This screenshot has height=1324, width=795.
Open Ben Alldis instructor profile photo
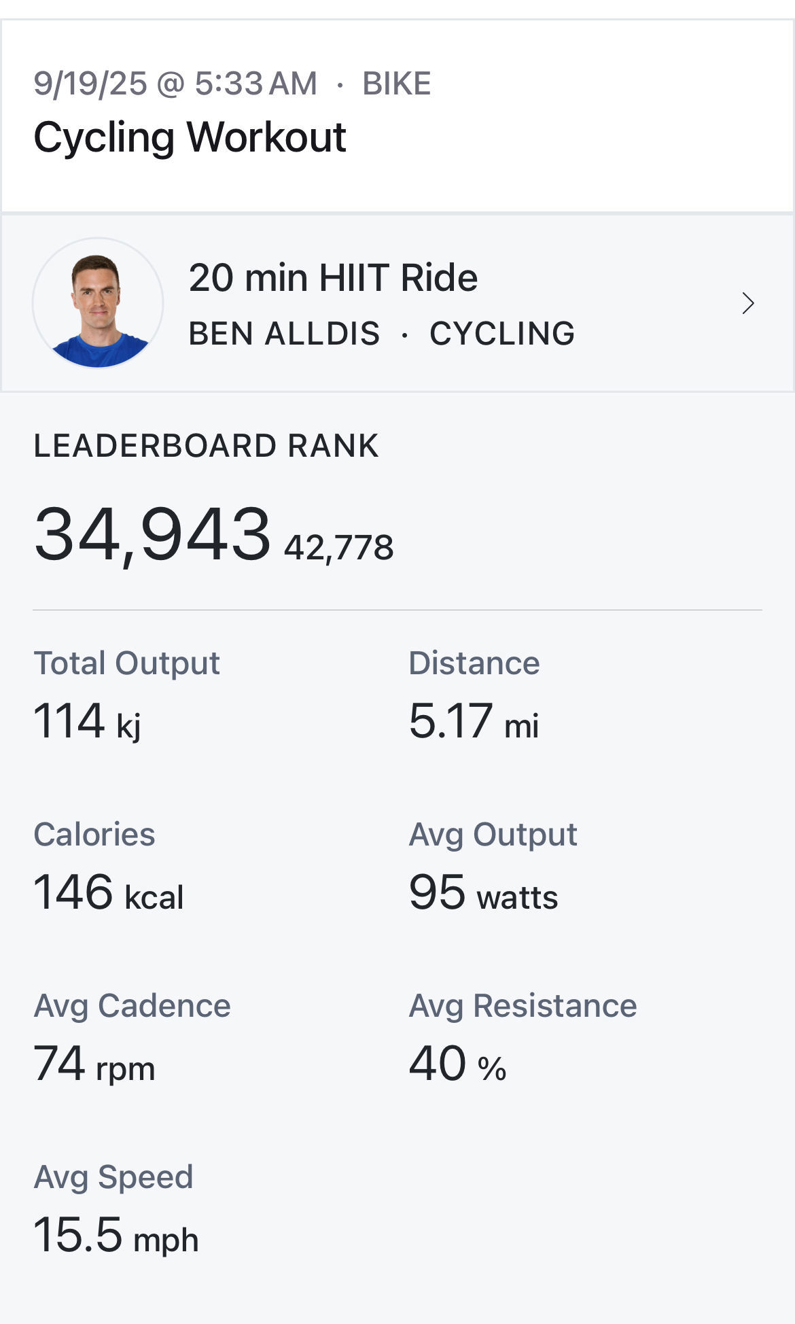coord(98,303)
